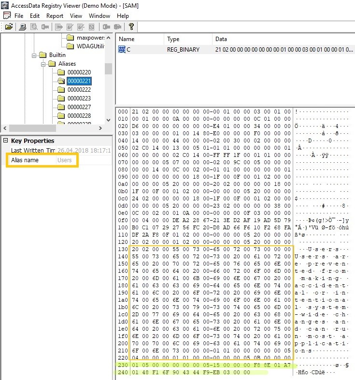The height and width of the screenshot is (380, 355).
Task: Select the 00000220 key
Action: (x=79, y=72)
